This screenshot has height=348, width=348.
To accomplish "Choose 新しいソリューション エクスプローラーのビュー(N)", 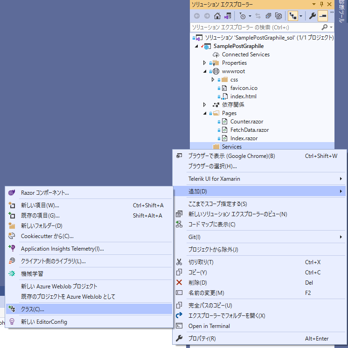I will pyautogui.click(x=259, y=214).
